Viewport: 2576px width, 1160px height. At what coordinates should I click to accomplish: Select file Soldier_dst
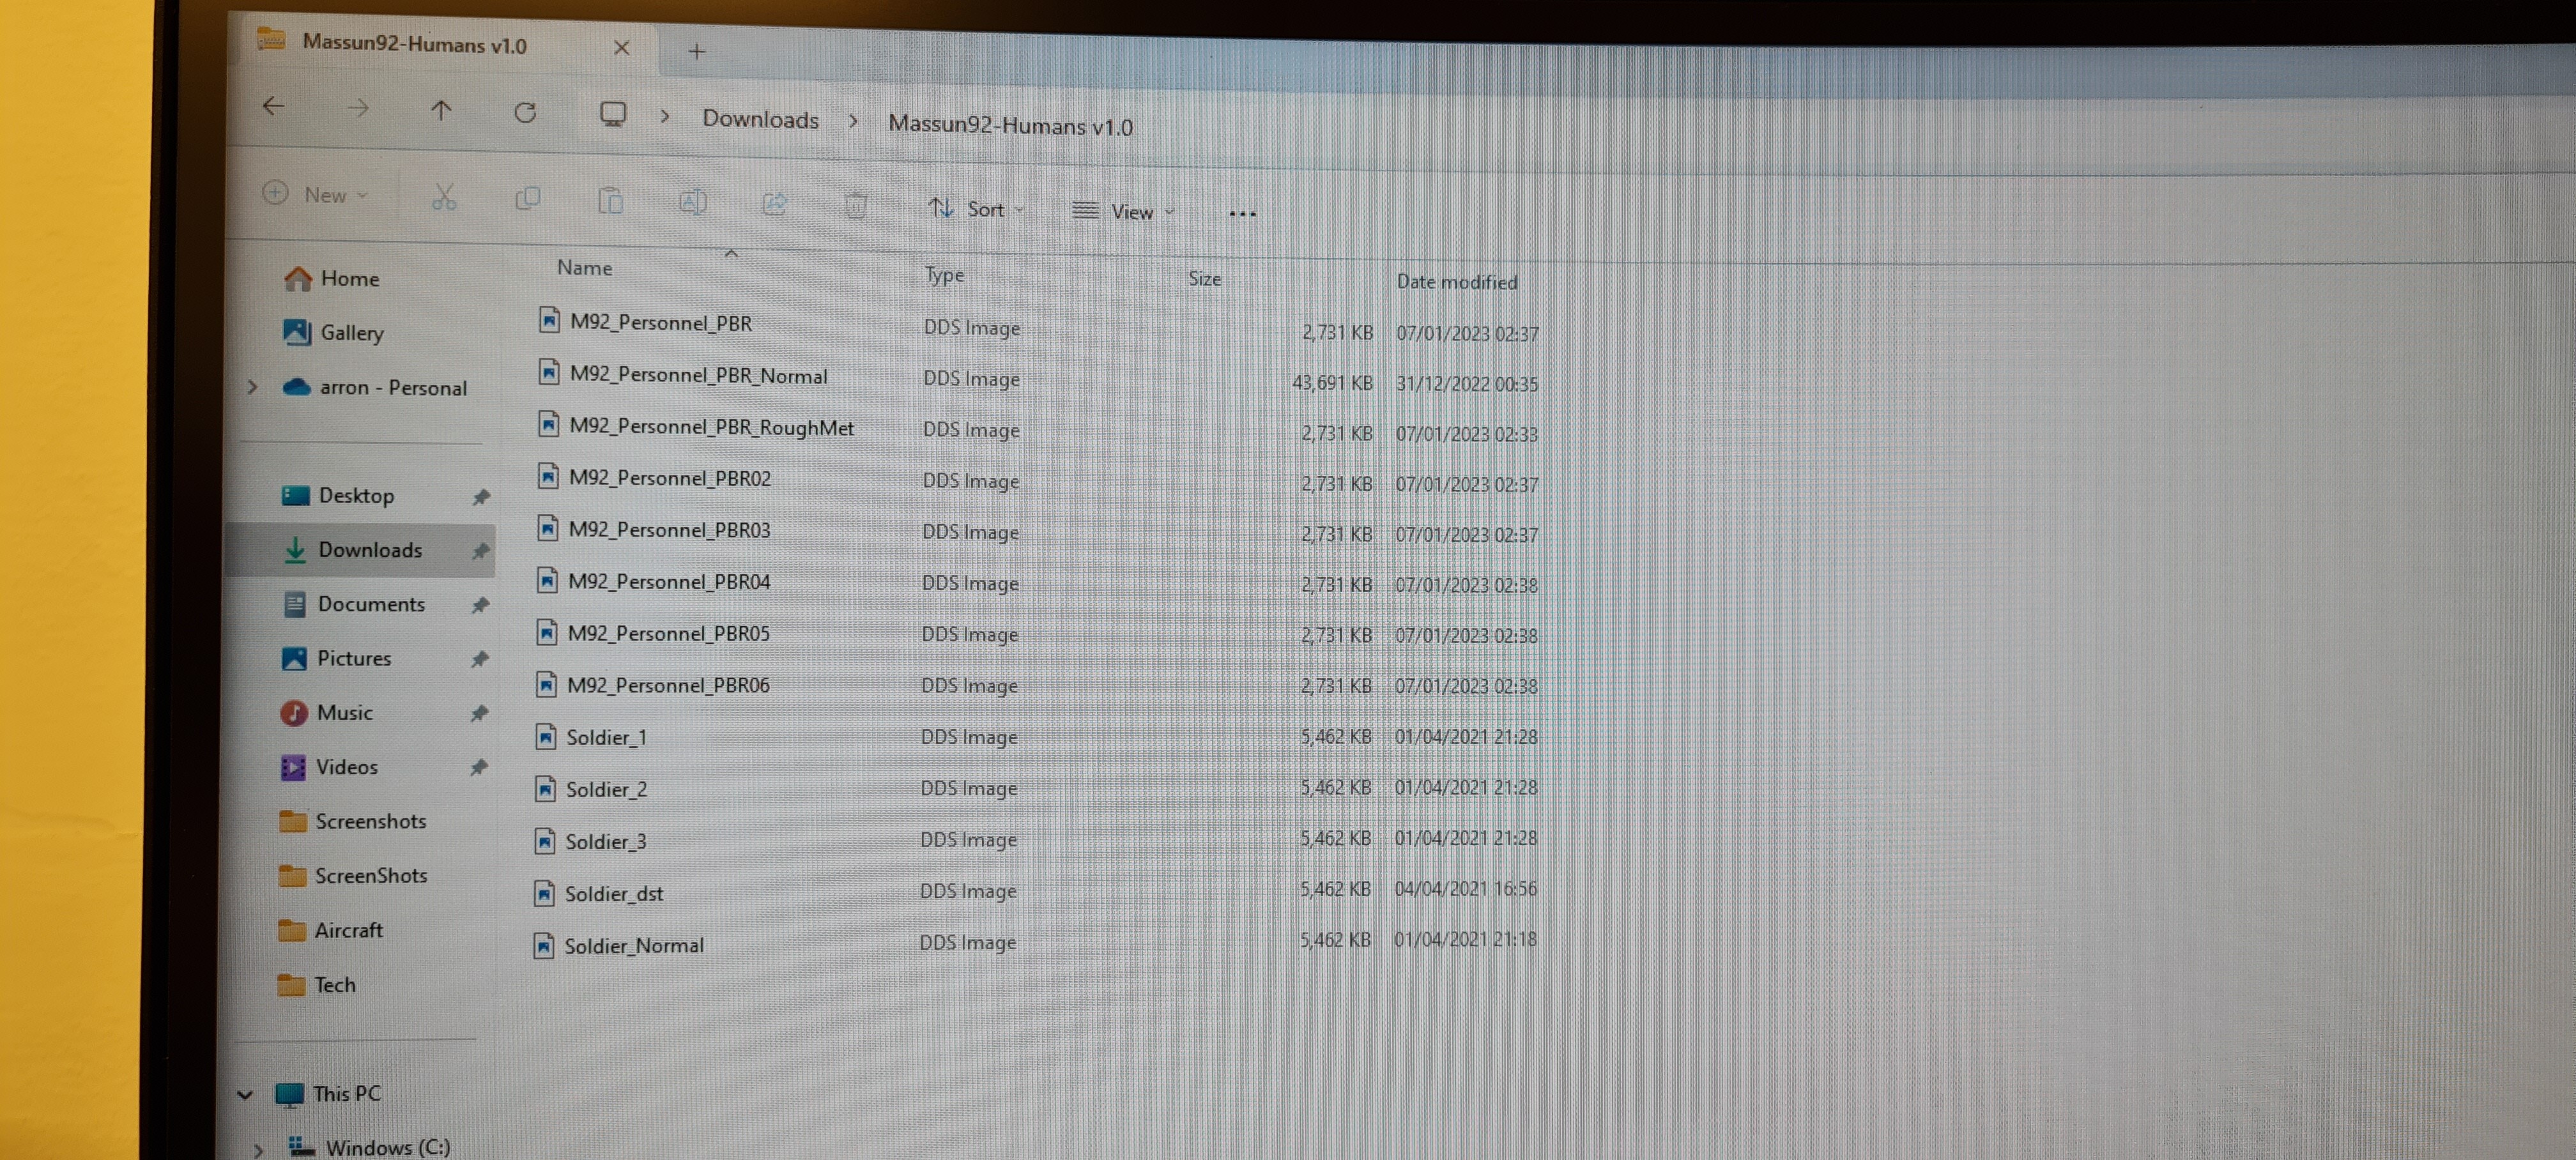point(599,894)
